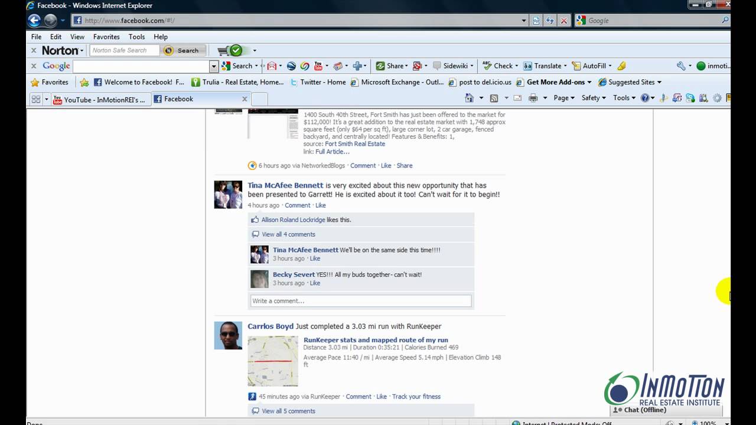Click the Google Toolbar wrench settings icon
Screen dimensions: 756x425
(682, 66)
